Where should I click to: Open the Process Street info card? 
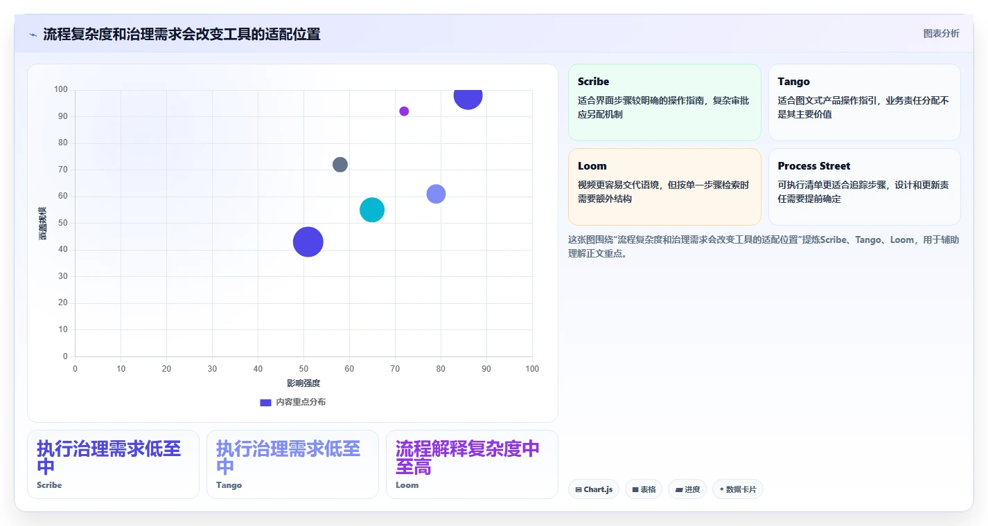point(864,187)
